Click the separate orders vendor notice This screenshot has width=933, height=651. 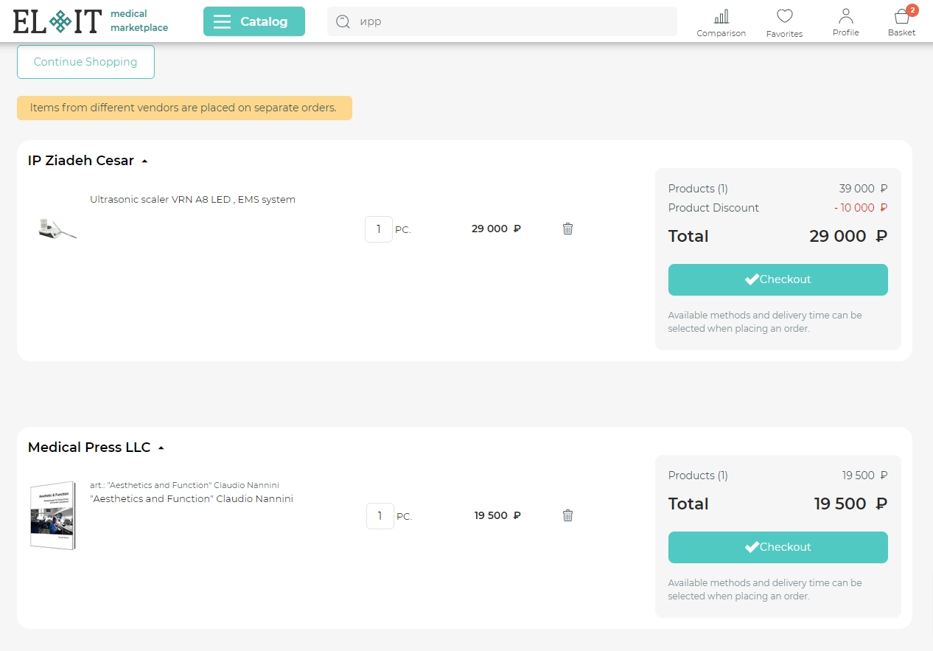(x=184, y=108)
